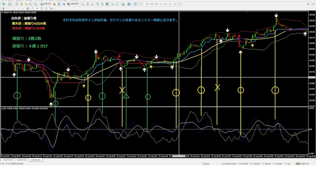Open the profiles dropdown arrow
This screenshot has width=316, height=171.
(12, 4)
